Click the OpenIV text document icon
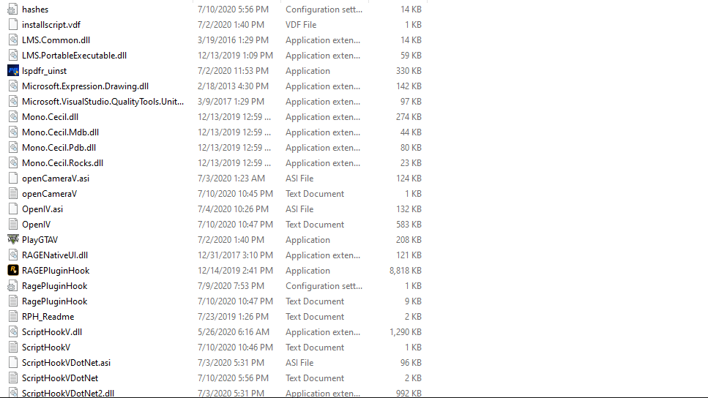708x398 pixels. point(12,225)
